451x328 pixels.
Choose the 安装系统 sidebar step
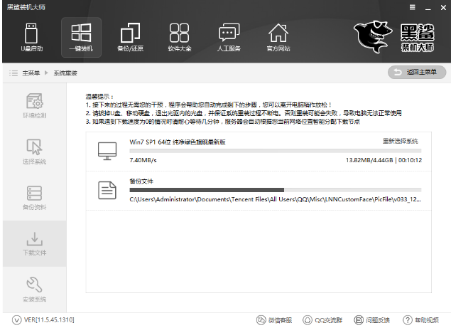tap(34, 288)
